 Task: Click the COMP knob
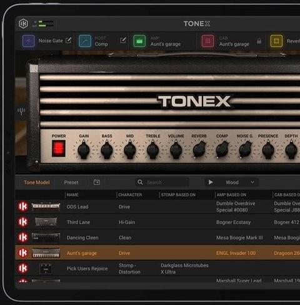222,149
